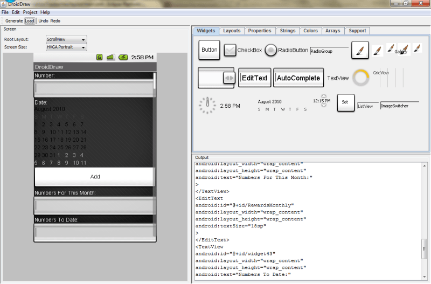The height and width of the screenshot is (284, 431).
Task: Click the Output scrollbar up arrow
Action: click(424, 166)
